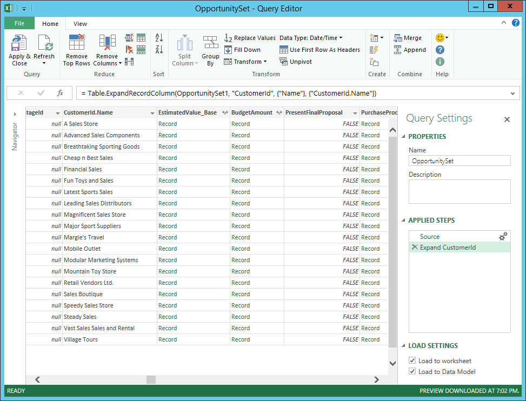Click the blue question mark Help icon
The height and width of the screenshot is (401, 526).
pyautogui.click(x=440, y=50)
